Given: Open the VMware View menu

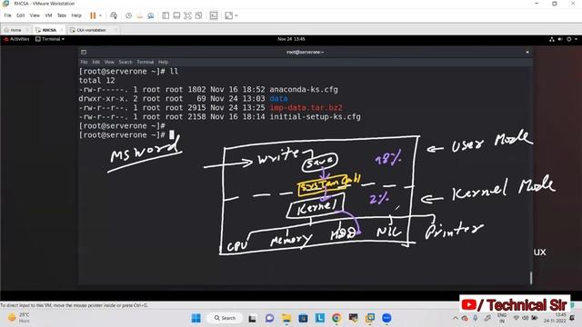Looking at the screenshot, I should tap(35, 15).
